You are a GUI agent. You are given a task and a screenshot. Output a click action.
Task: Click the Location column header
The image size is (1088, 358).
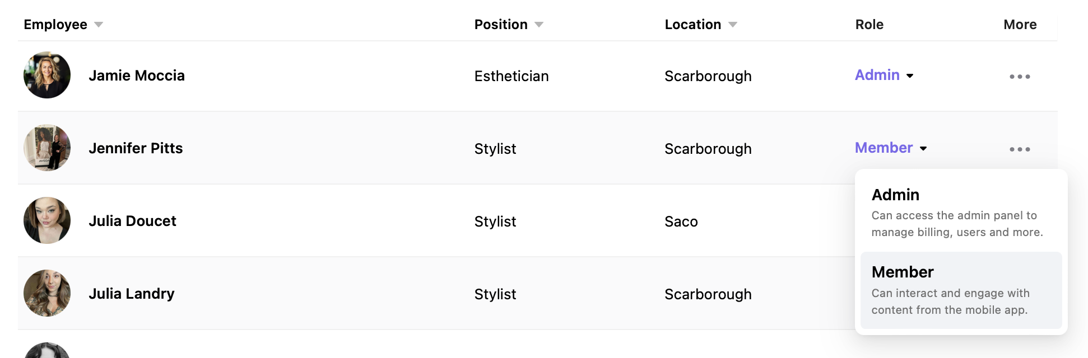coord(693,25)
